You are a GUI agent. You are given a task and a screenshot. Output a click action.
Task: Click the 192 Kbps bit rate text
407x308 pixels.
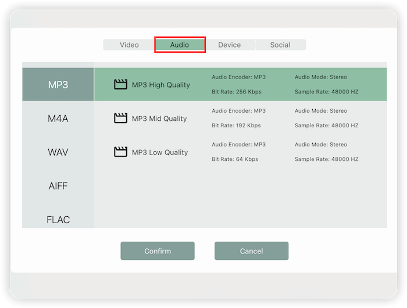coord(236,126)
